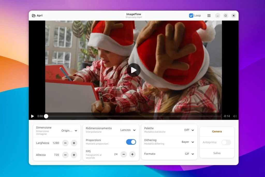Change Dithering from Bayer dropdown
This screenshot has height=177, width=265.
point(188,142)
